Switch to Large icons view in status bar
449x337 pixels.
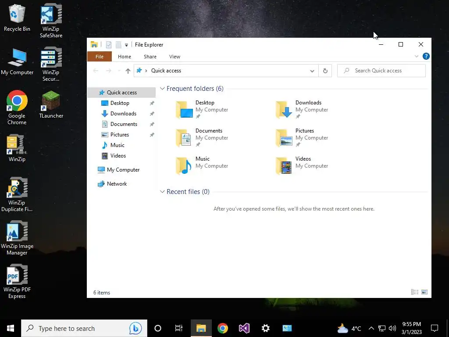pyautogui.click(x=424, y=292)
